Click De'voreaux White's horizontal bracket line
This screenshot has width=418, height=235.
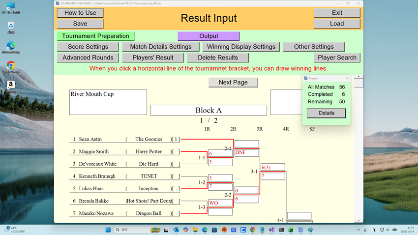point(194,164)
